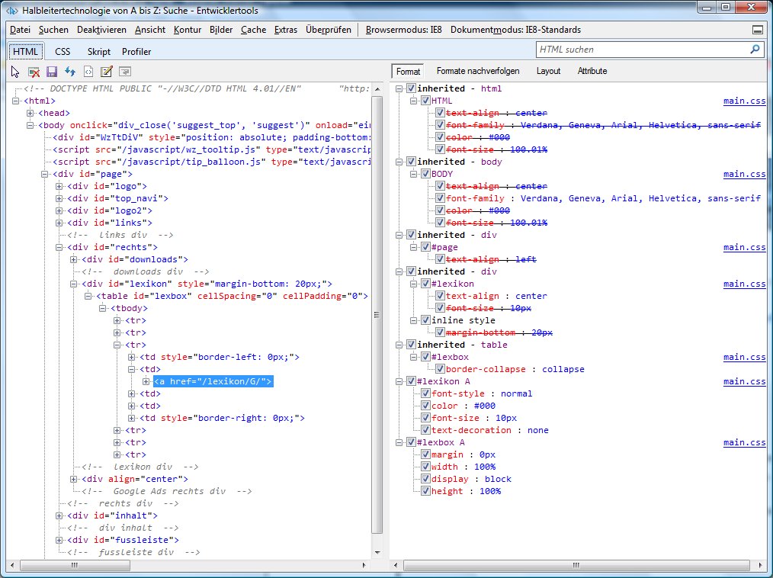Open the Suchen menu
The image size is (773, 578).
(x=53, y=30)
